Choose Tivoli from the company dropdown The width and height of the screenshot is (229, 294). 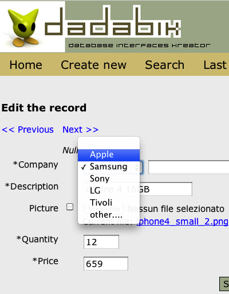[109, 203]
